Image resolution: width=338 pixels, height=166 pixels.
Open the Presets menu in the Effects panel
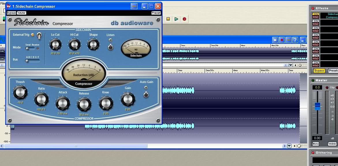(x=333, y=71)
